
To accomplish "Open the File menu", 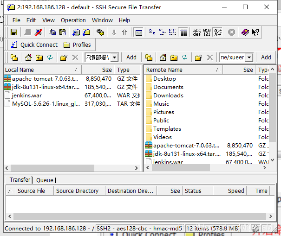I will (x=16, y=20).
